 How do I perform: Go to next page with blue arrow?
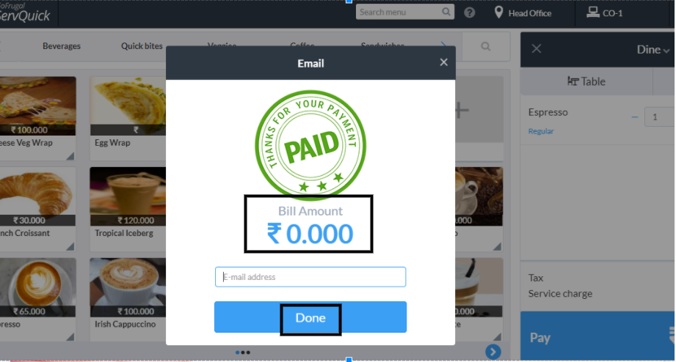(x=493, y=352)
